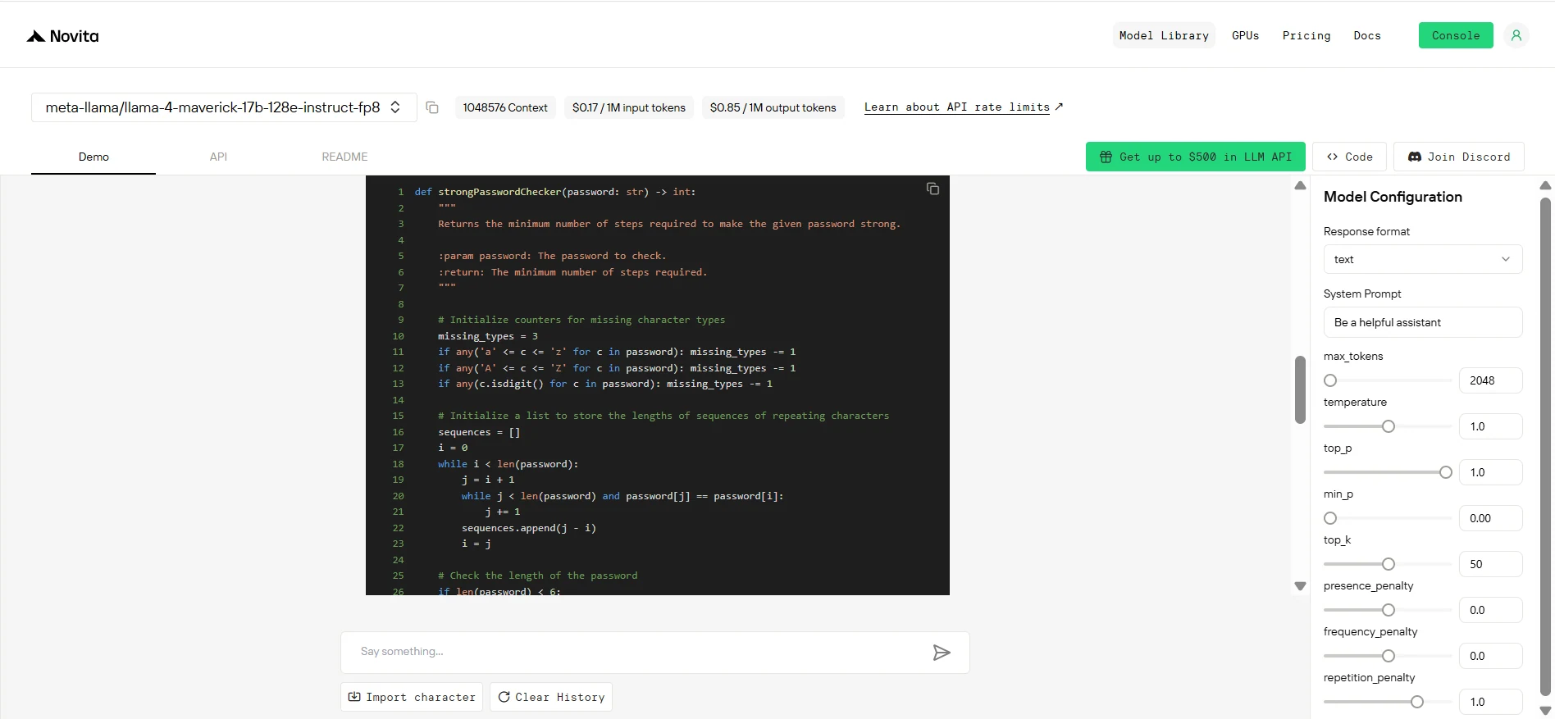Open the GPUs menu item
Viewport: 1555px width, 719px height.
pos(1245,35)
